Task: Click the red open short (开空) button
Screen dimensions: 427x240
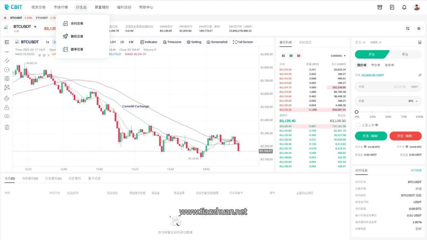Action: coord(405,136)
